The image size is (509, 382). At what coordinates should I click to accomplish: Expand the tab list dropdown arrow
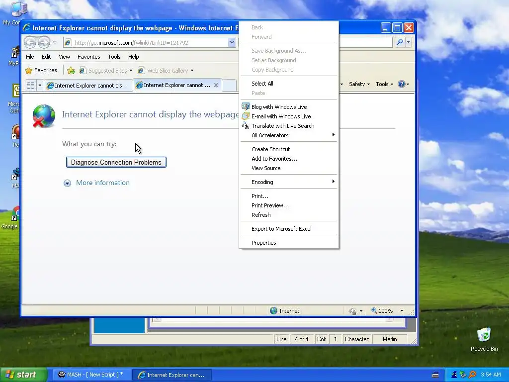pyautogui.click(x=40, y=86)
